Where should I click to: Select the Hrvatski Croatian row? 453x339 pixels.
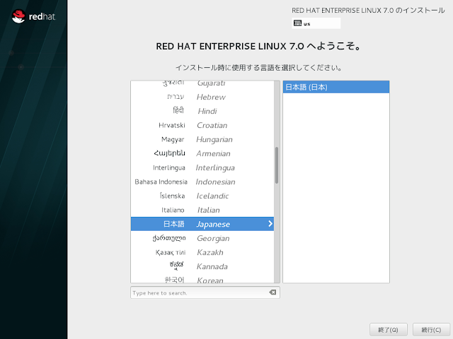click(202, 125)
